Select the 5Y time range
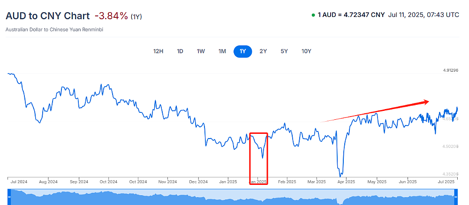This screenshot has width=469, height=205. 284,51
